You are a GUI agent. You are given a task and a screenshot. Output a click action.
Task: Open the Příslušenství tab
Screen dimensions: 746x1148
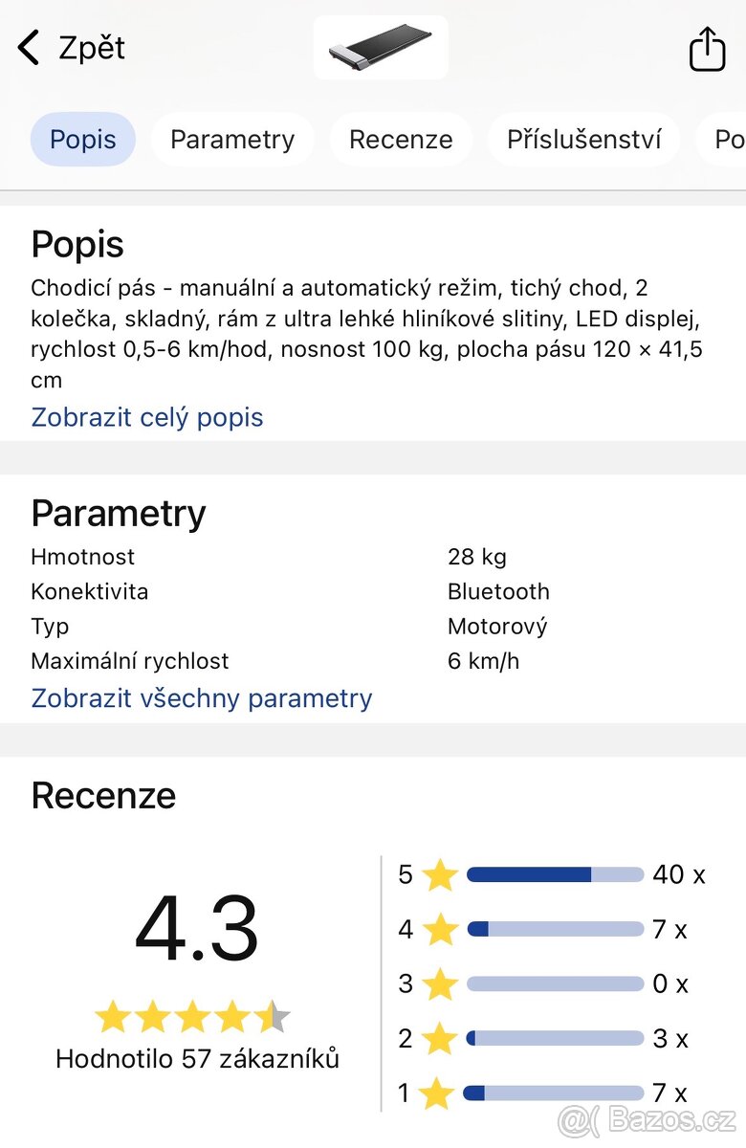[x=583, y=139]
